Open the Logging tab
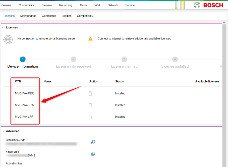The width and height of the screenshot is (228, 167). [67, 16]
